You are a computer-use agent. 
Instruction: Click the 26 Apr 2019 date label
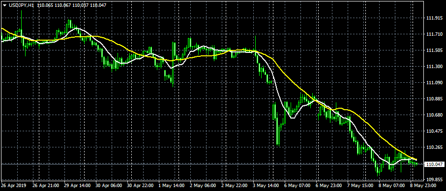(x=13, y=186)
